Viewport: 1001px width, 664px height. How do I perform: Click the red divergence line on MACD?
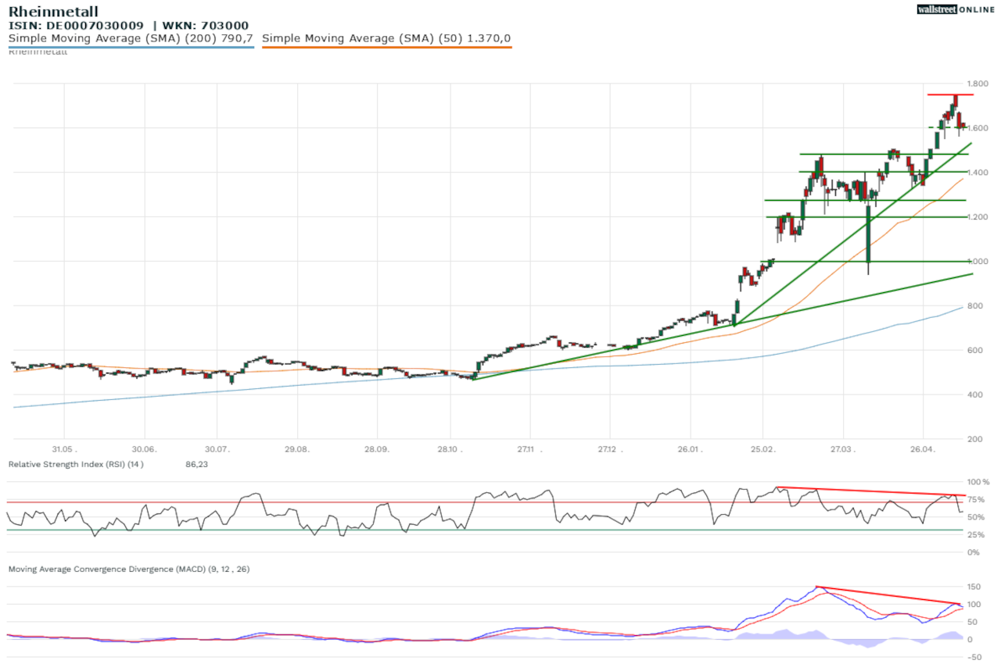click(x=884, y=594)
